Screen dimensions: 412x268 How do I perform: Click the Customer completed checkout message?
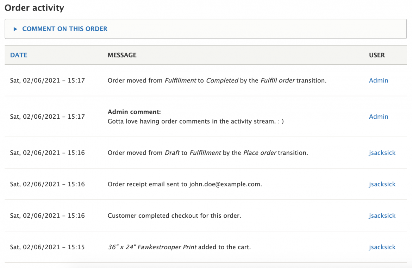point(174,216)
